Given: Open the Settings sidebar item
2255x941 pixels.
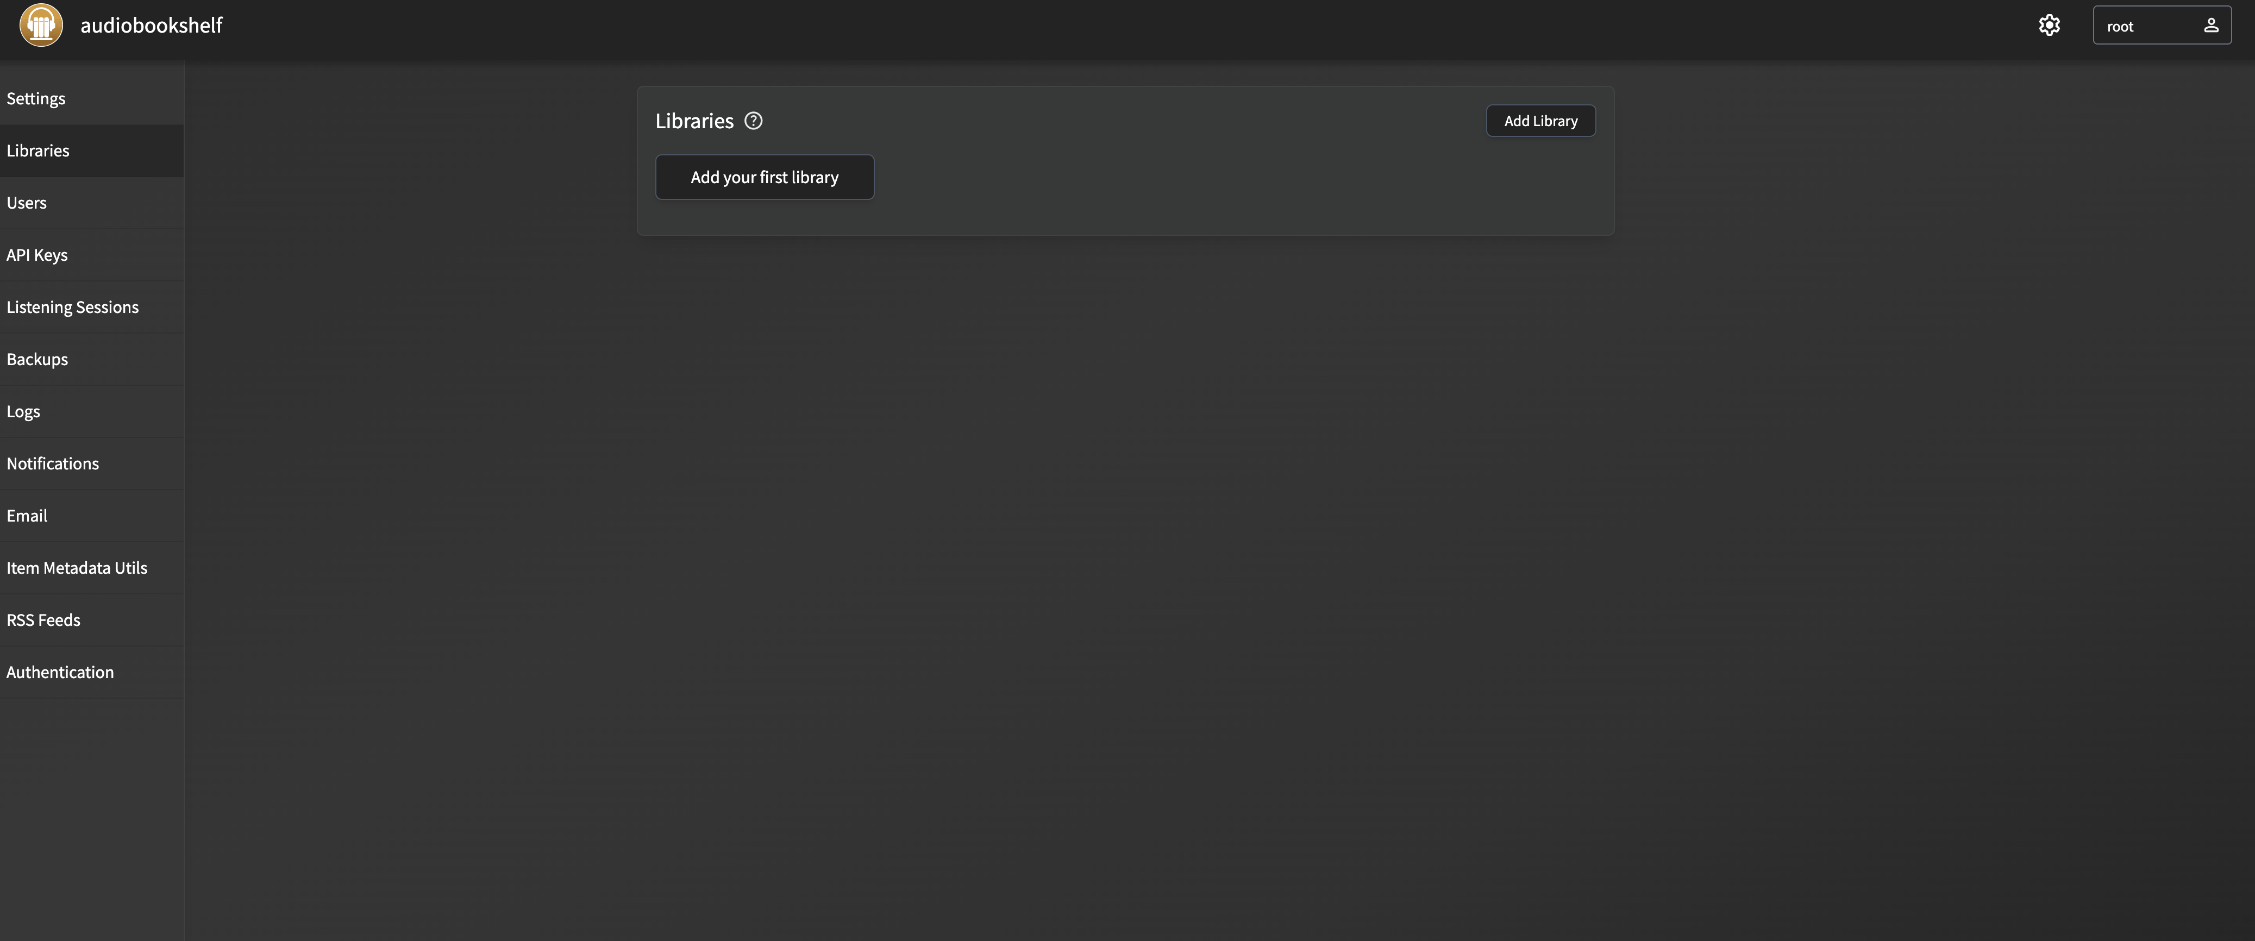Looking at the screenshot, I should tap(36, 98).
